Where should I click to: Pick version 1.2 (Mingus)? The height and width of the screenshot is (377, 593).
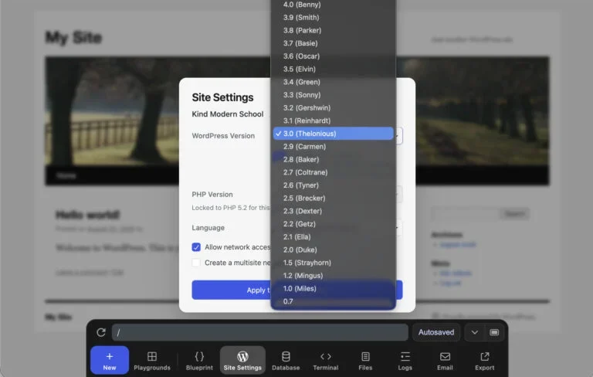(x=334, y=275)
